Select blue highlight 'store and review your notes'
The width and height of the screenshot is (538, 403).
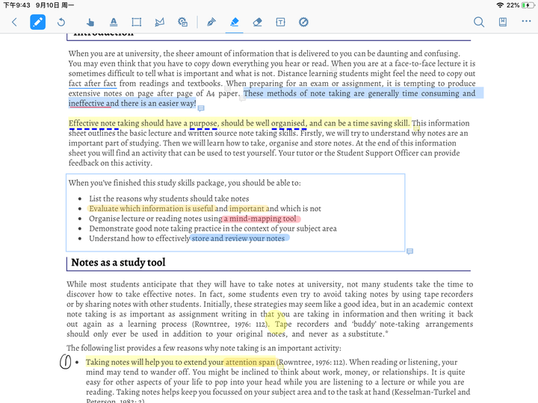pyautogui.click(x=238, y=239)
